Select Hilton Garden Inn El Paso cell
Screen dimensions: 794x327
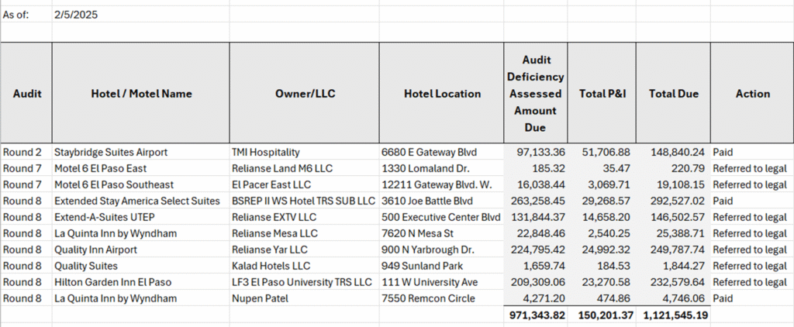(141, 282)
